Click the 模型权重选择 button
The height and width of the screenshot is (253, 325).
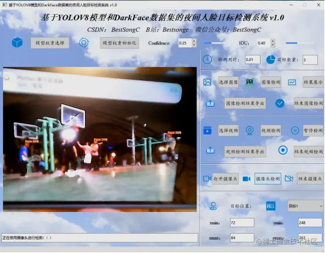[50, 43]
